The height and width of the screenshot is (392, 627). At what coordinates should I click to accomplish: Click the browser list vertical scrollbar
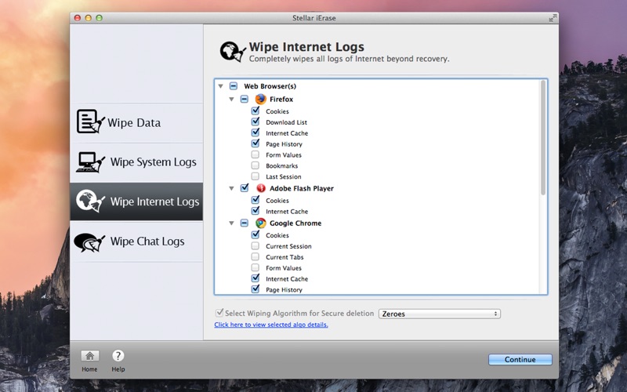(x=543, y=138)
